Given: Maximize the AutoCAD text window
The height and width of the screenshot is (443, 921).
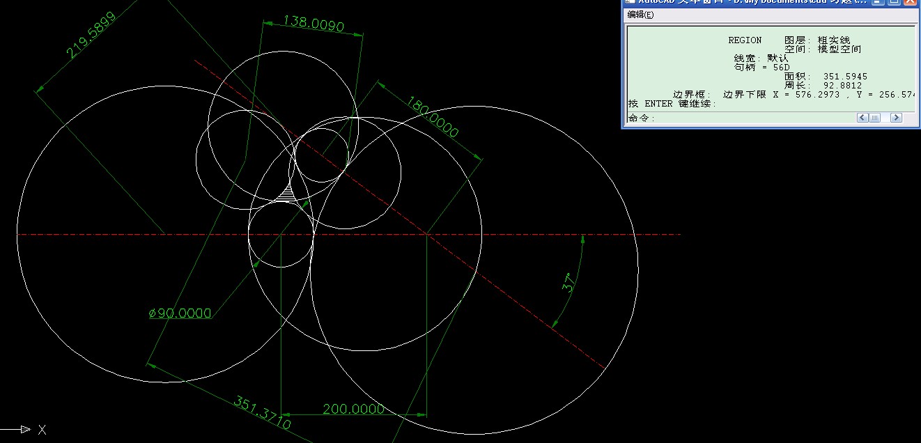Looking at the screenshot, I should click(x=894, y=2).
